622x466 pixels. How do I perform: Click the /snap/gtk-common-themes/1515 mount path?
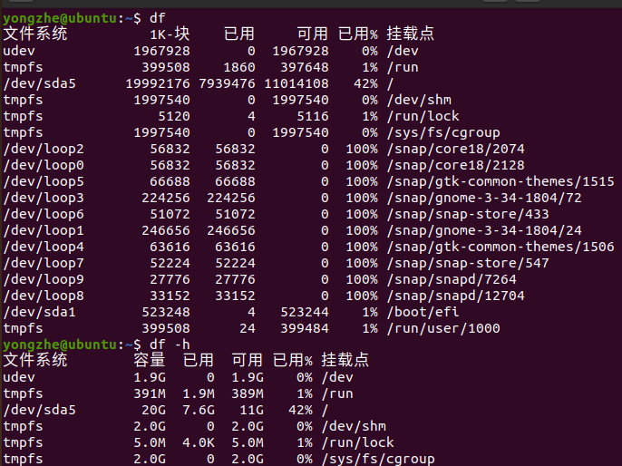point(501,181)
